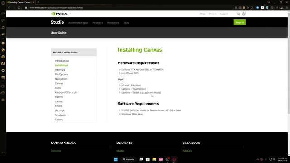Open File Options in the guide sidebar

pos(62,74)
